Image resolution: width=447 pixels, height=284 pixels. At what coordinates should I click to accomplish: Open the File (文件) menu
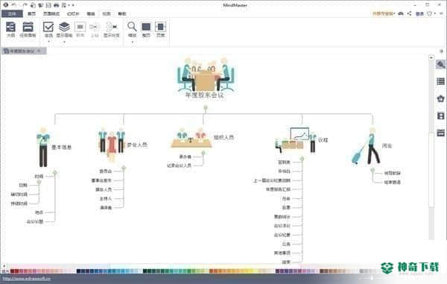12,13
